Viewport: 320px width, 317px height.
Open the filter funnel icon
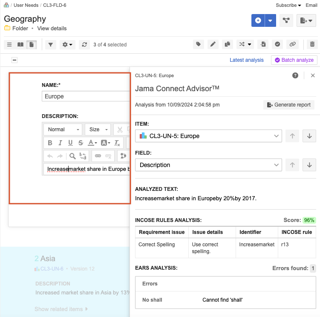pyautogui.click(x=51, y=44)
